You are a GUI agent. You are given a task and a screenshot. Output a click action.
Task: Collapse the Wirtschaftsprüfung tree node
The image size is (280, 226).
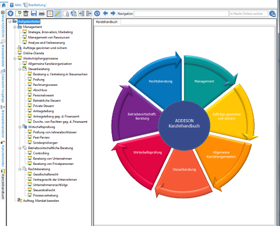point(20,127)
